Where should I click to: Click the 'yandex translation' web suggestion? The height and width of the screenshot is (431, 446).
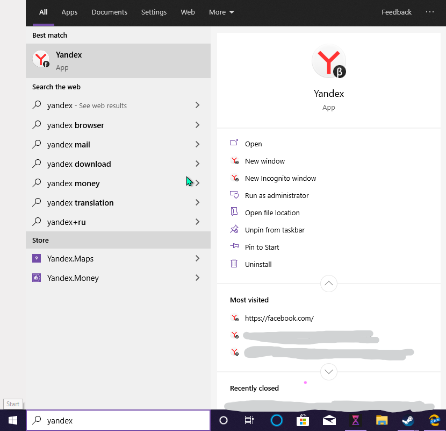click(80, 203)
